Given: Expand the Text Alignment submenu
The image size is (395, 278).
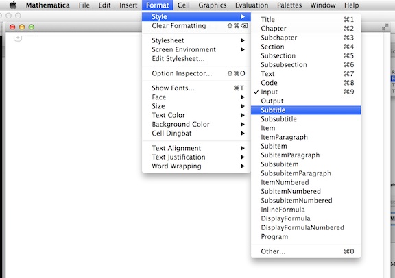Looking at the screenshot, I should coord(196,148).
